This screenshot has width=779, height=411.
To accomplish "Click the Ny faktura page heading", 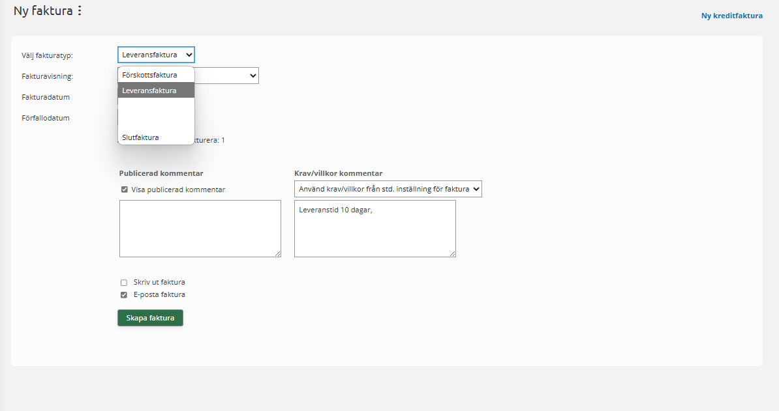I will click(x=43, y=11).
